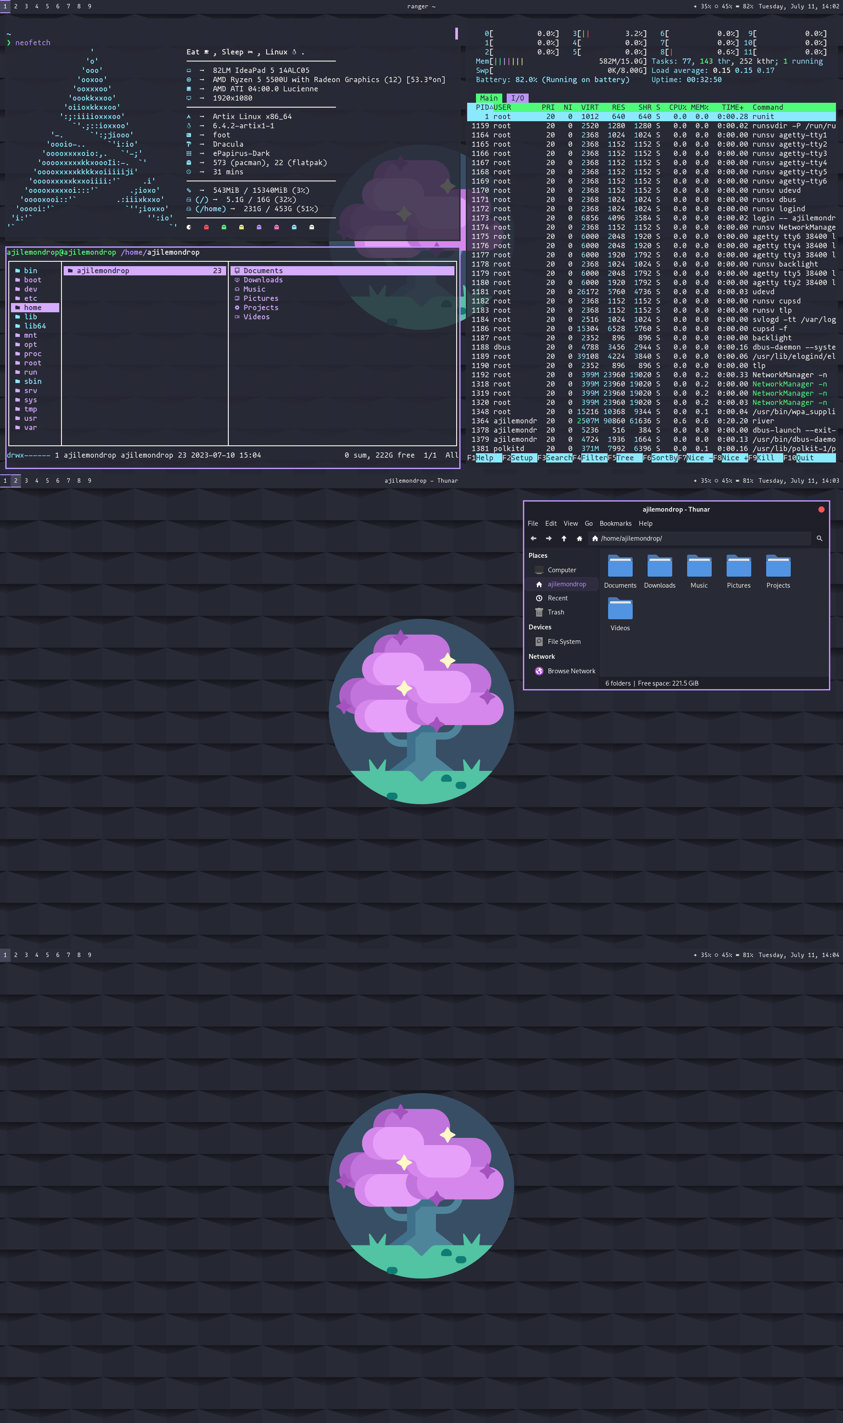This screenshot has height=1423, width=843.
Task: Open Recent in Thunar sidebar
Action: 562,598
